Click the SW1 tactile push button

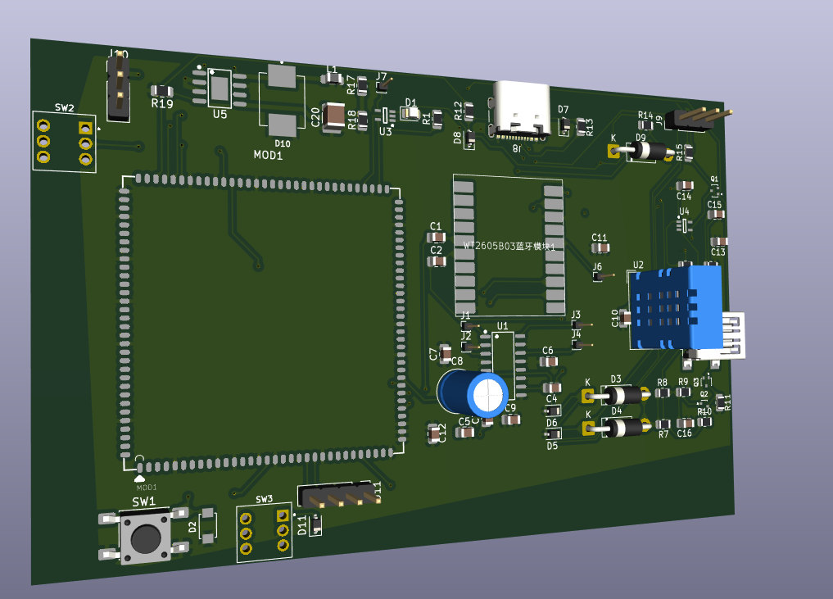(144, 537)
